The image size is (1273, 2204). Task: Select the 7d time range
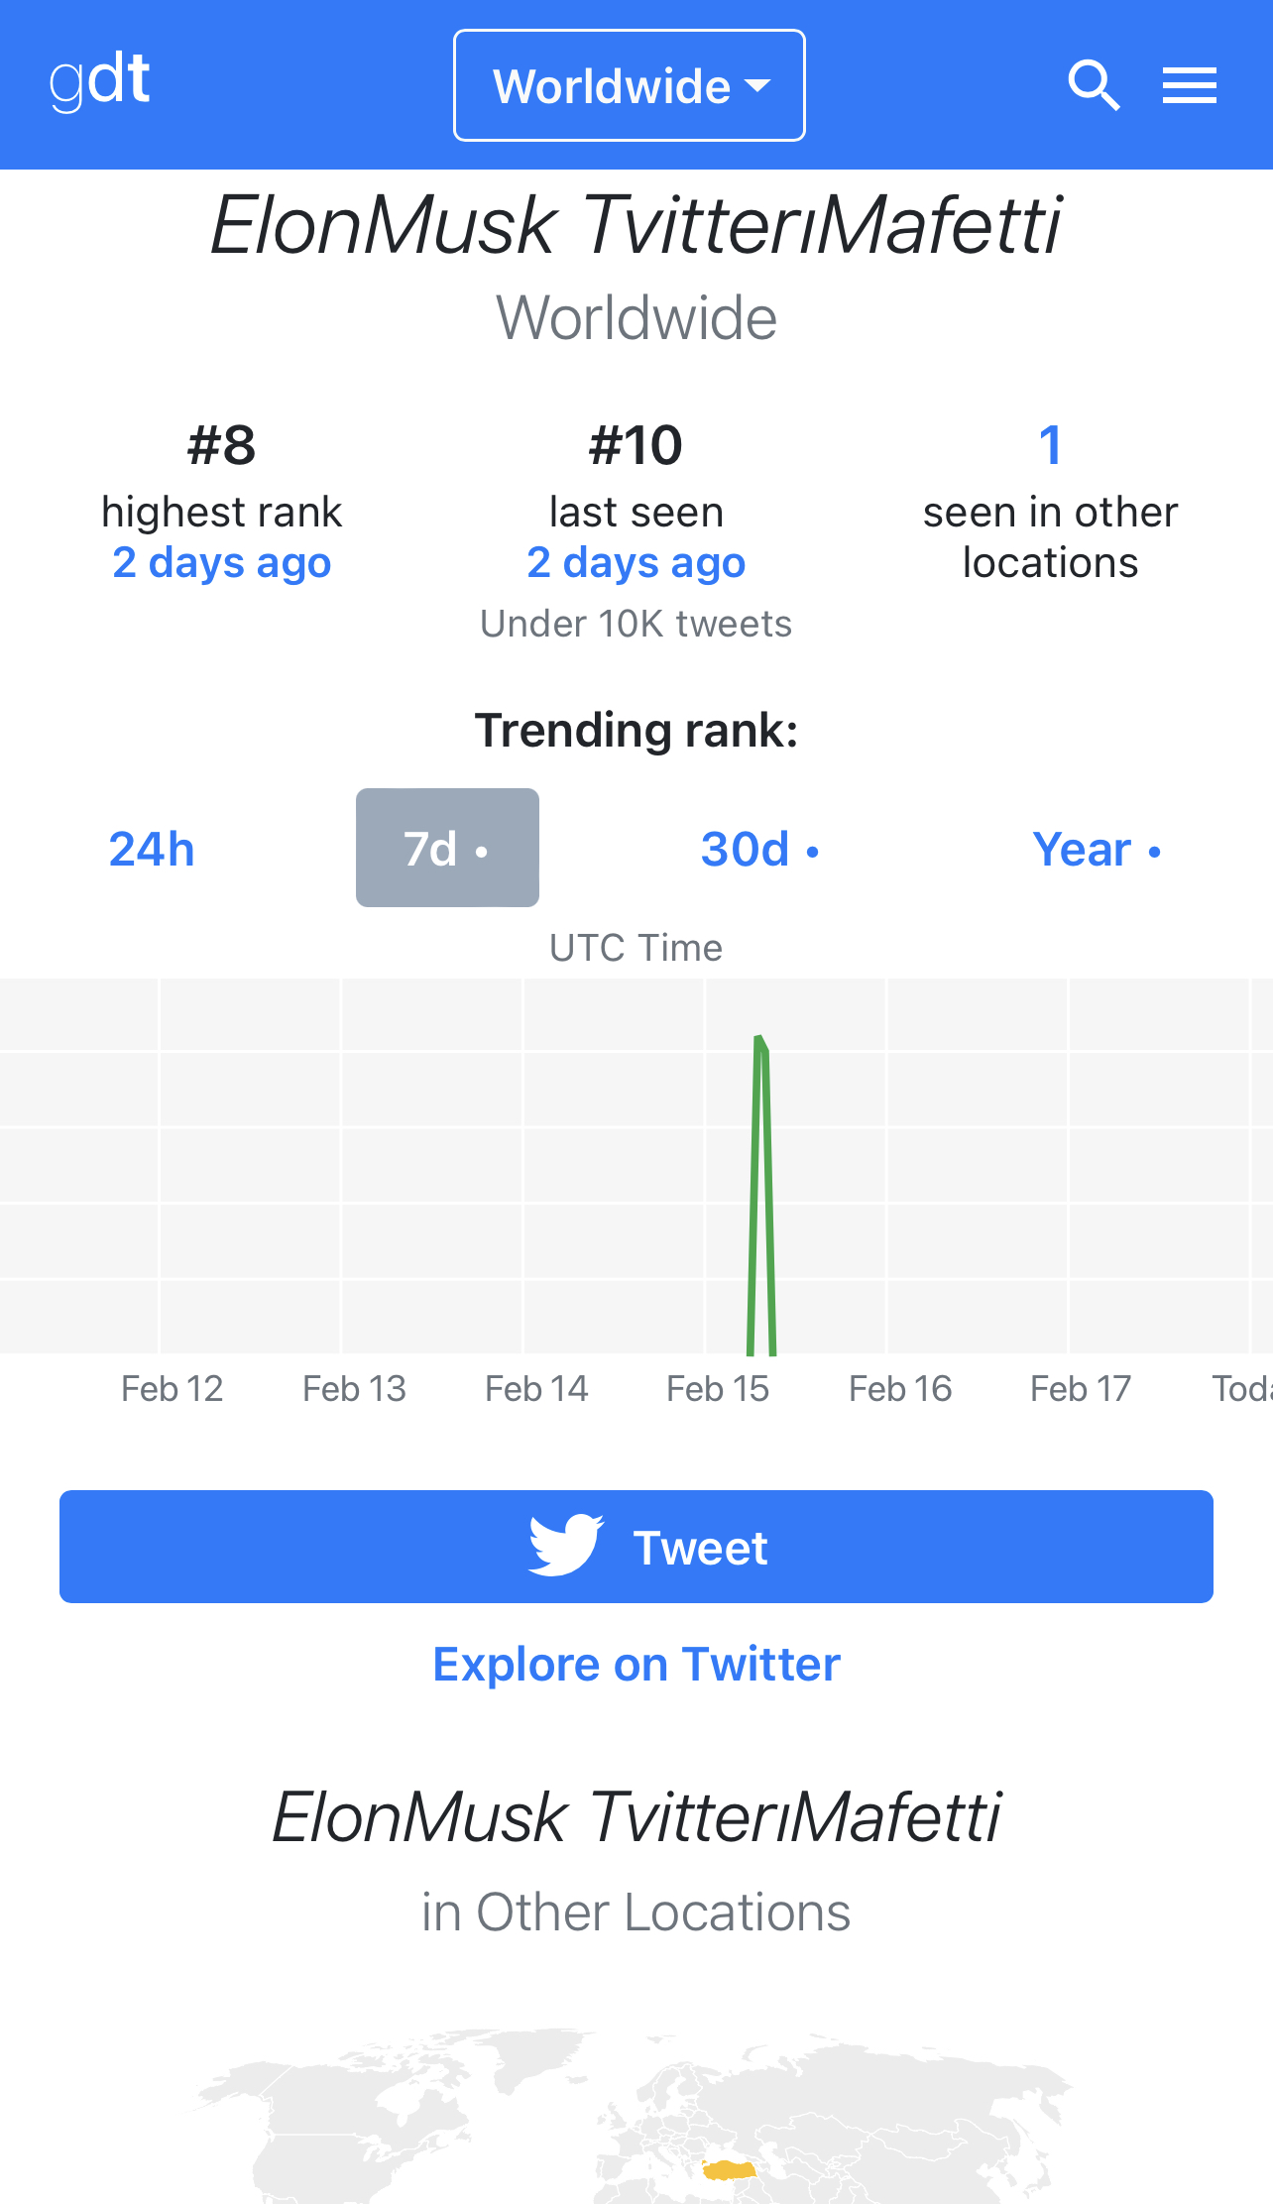click(447, 848)
